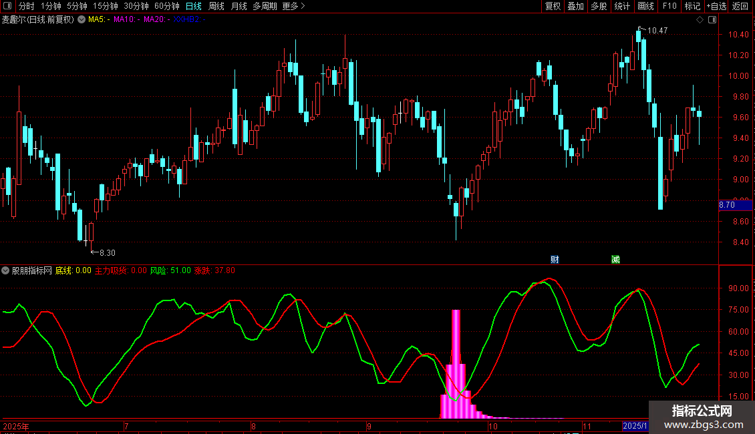Image resolution: width=755 pixels, height=434 pixels.
Task: Click the 股朋指标网 indicator name
Action: [x=32, y=270]
